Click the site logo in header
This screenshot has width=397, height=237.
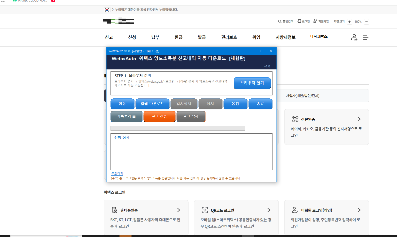coord(118,21)
